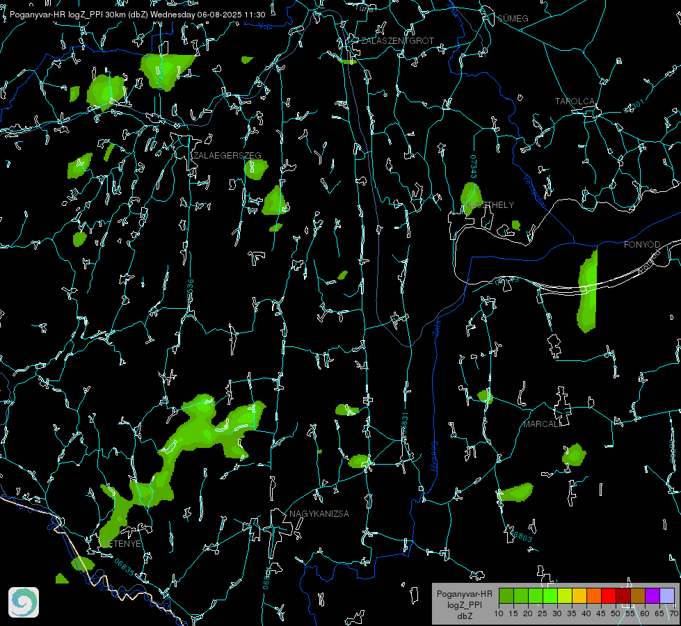Click the 6803 road number label
The height and width of the screenshot is (626, 681).
pos(521,536)
